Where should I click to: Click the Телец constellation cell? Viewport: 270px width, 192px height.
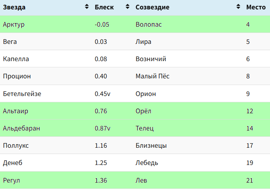188,128
